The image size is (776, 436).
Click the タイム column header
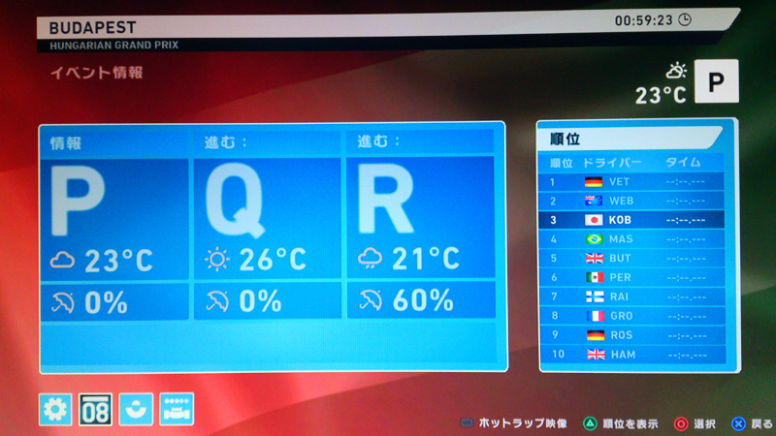tap(683, 162)
